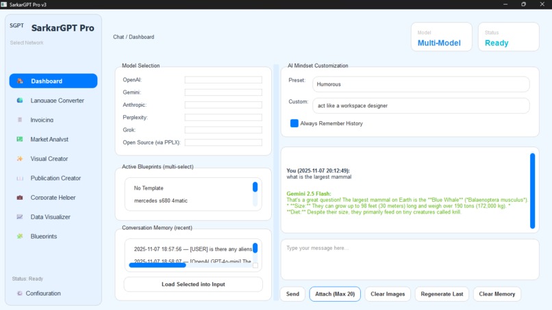Viewport: 552px width, 310px height.
Task: Click the Custom mindset input field
Action: pyautogui.click(x=421, y=105)
